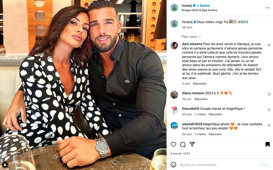Follow riconrj with Suivre
273x170 pixels.
point(205,6)
